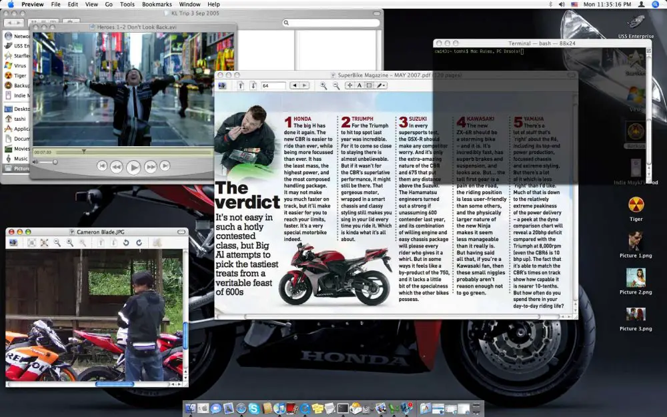The width and height of the screenshot is (667, 417).
Task: Activate the rectangular Select tool in PDF toolbar
Action: [370, 85]
